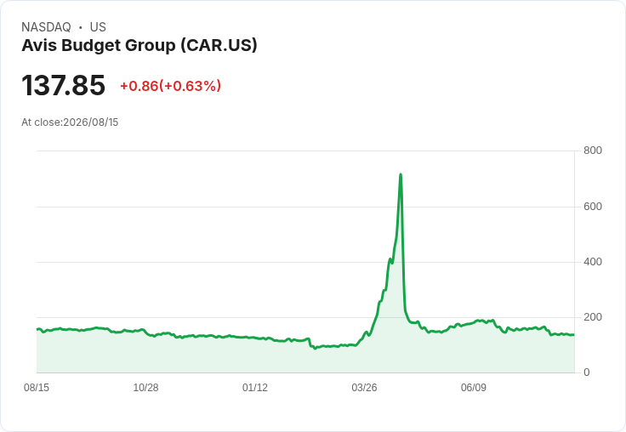Click the 08/15 x-axis date label
Image resolution: width=626 pixels, height=432 pixels.
(37, 387)
